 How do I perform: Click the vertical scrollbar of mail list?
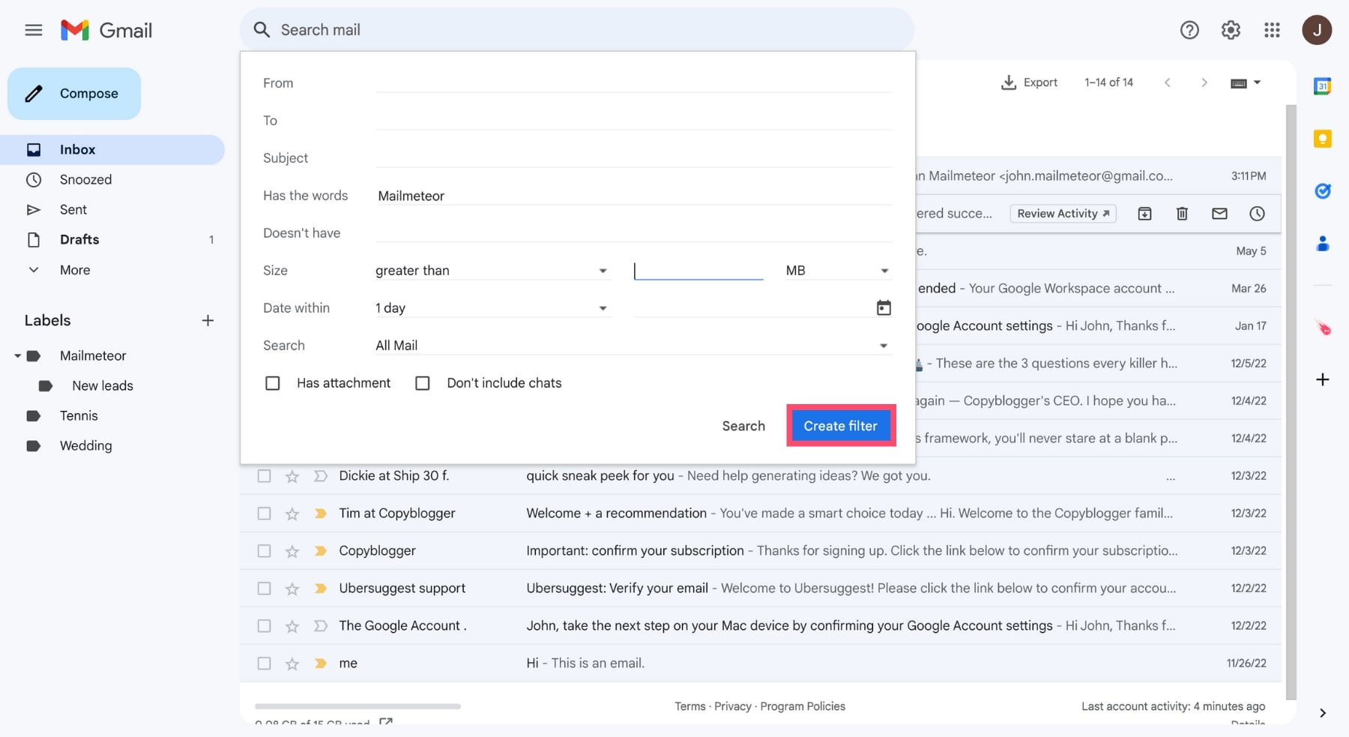click(1291, 401)
